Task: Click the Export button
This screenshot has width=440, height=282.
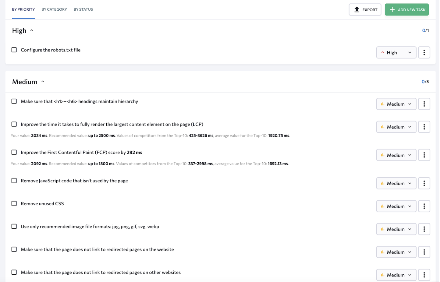Action: (x=365, y=10)
